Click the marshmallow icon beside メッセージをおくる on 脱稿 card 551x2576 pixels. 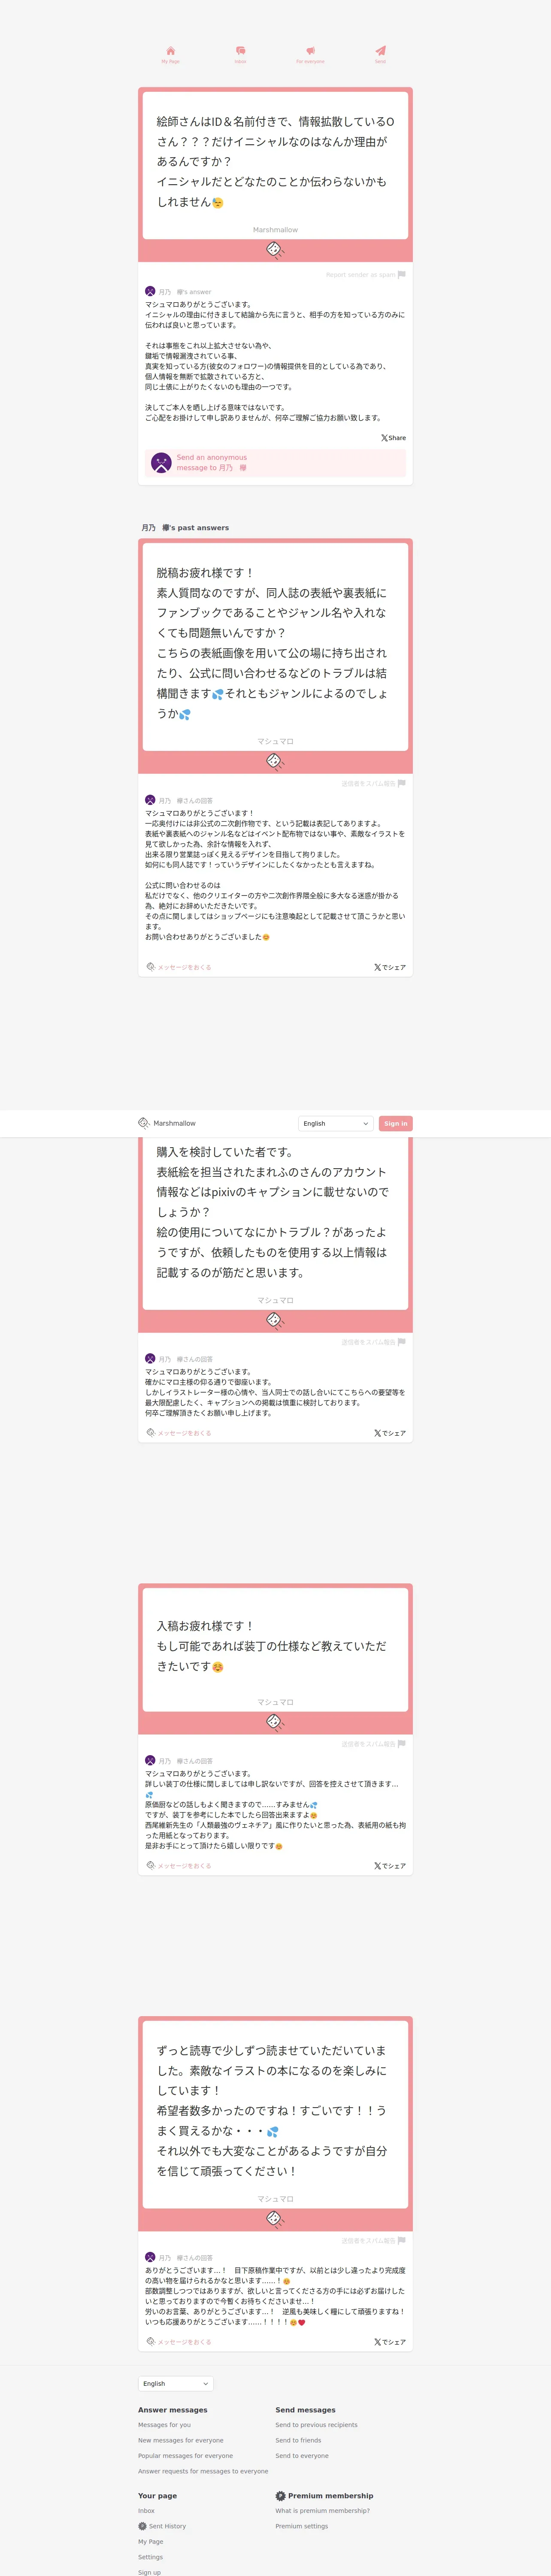tap(151, 967)
